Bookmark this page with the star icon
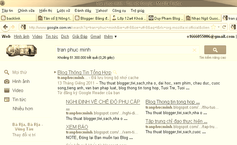The image size is (237, 145). [213, 27]
